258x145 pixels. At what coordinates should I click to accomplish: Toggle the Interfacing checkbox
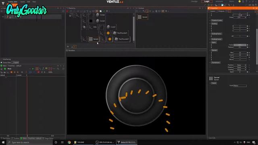(x=2, y=59)
